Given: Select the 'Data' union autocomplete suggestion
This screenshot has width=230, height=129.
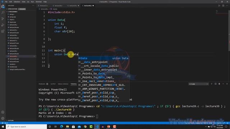Looking at the screenshot, I should [x=104, y=58].
